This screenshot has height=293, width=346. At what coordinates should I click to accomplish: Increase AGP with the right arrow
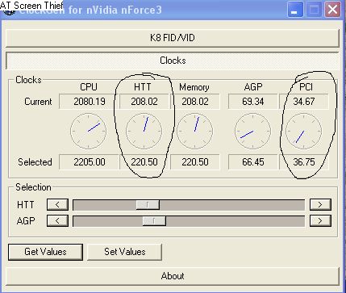point(320,221)
